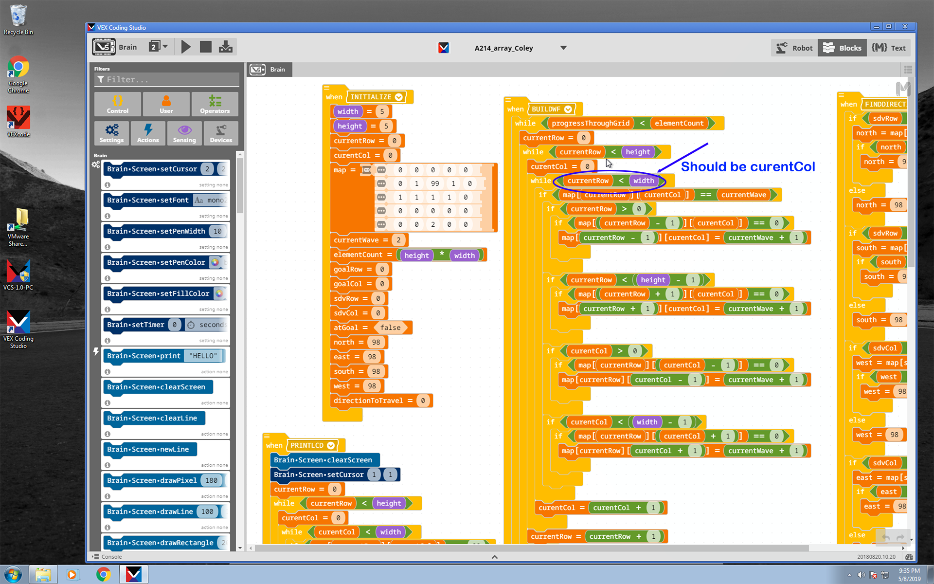This screenshot has height=584, width=934.
Task: Stop the running program
Action: (x=206, y=47)
